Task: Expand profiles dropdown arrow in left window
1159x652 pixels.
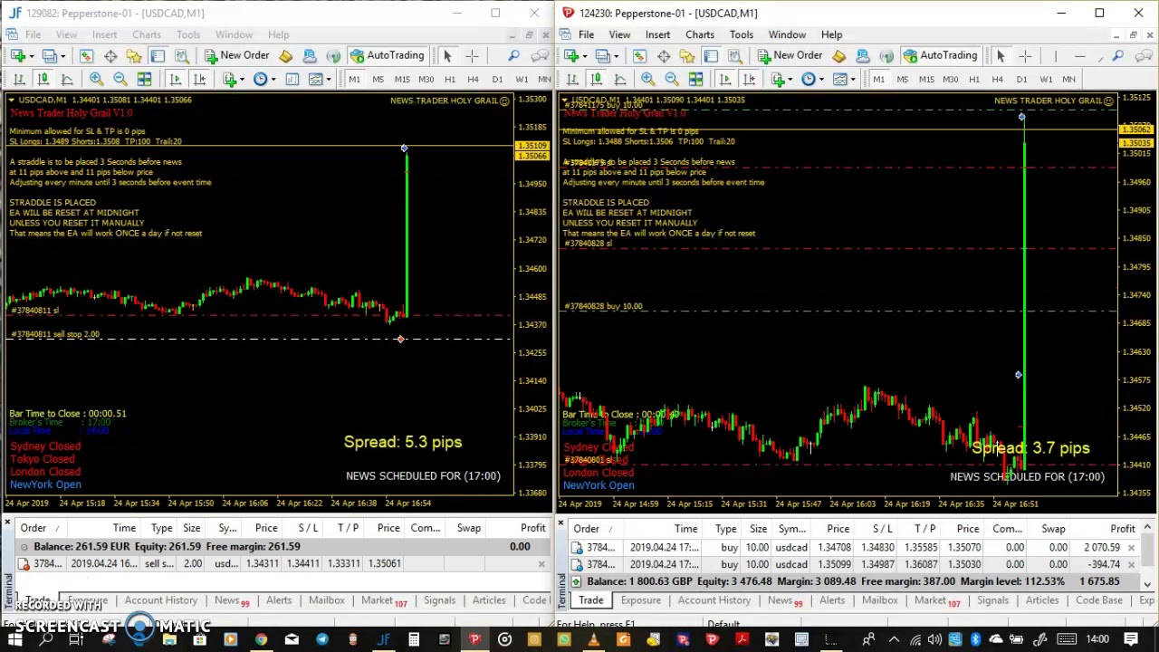Action: (62, 56)
